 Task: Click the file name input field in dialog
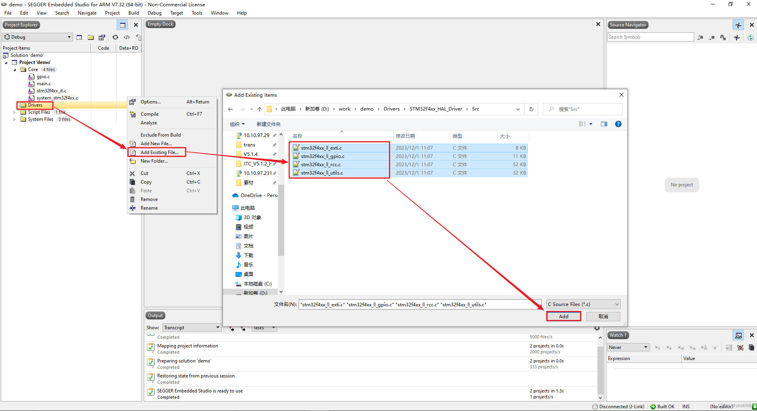(x=419, y=304)
